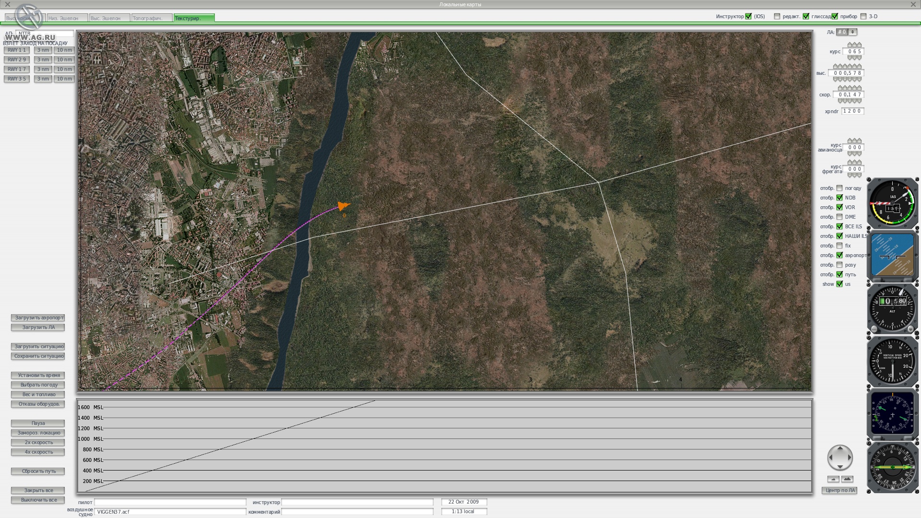Disable the NDB display checkbox
Viewport: 921px width, 518px height.
pyautogui.click(x=840, y=198)
